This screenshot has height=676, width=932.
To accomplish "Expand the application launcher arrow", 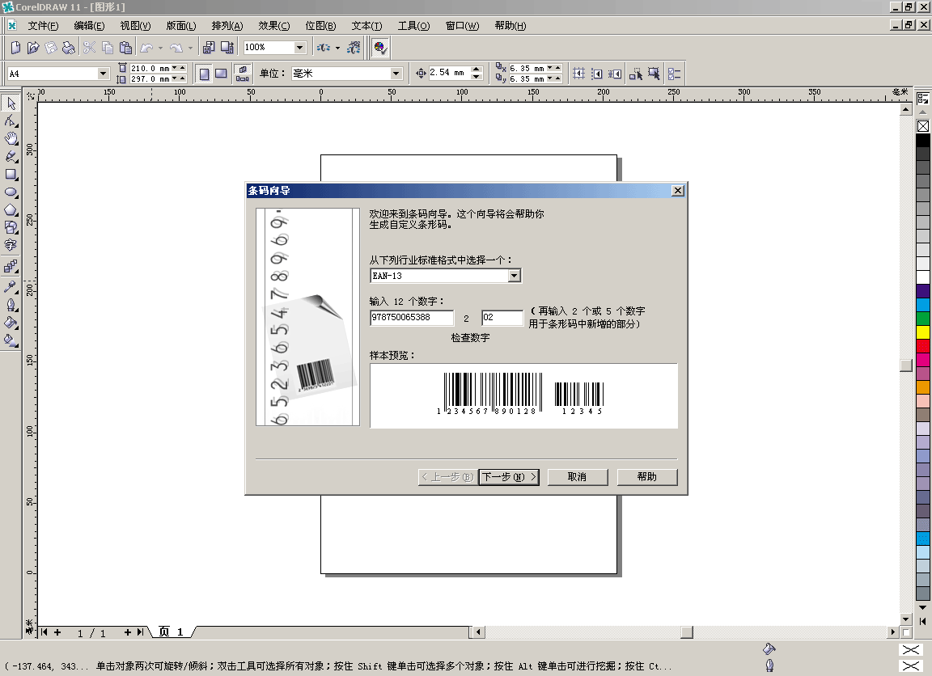I will [x=337, y=49].
